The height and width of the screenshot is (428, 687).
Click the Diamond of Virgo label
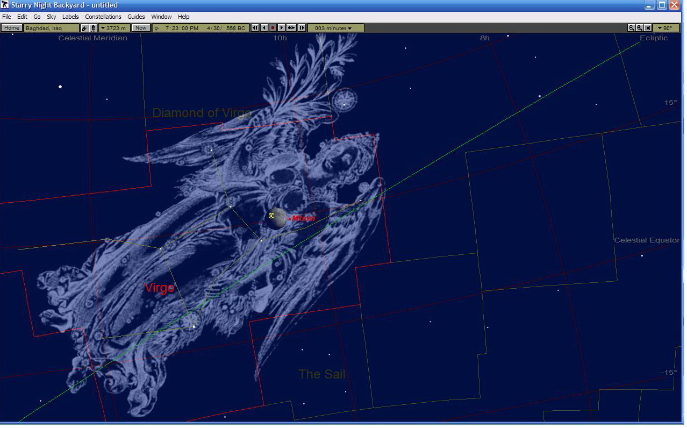[202, 113]
